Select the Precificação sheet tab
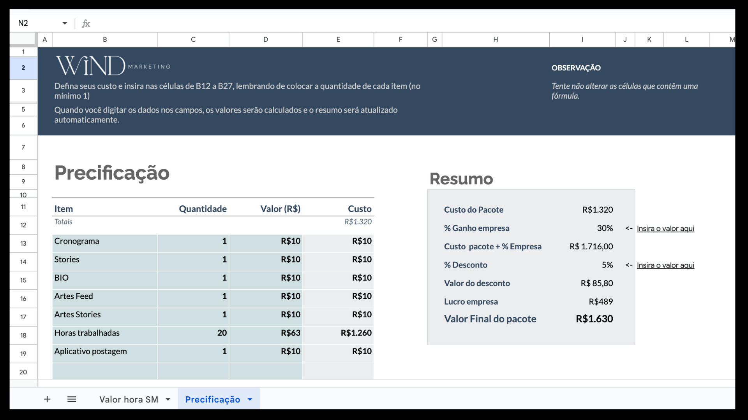 pos(212,399)
